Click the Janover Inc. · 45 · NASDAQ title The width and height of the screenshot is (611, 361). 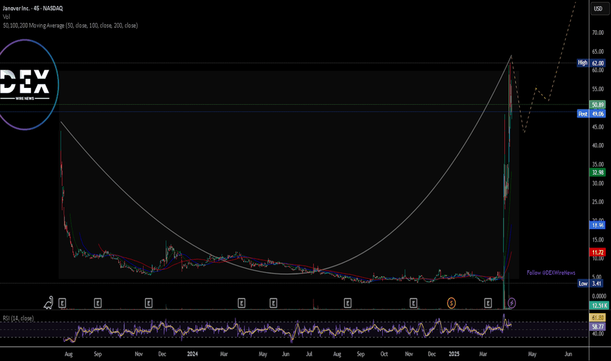pyautogui.click(x=33, y=8)
